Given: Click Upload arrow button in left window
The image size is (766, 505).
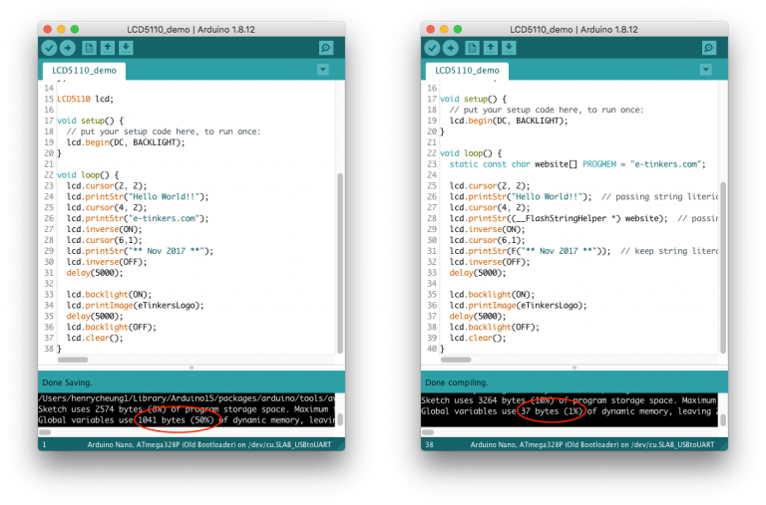Looking at the screenshot, I should [68, 48].
